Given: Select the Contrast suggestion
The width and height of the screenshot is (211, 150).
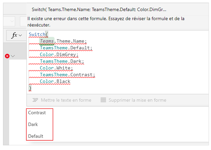Looking at the screenshot, I should click(x=37, y=112).
